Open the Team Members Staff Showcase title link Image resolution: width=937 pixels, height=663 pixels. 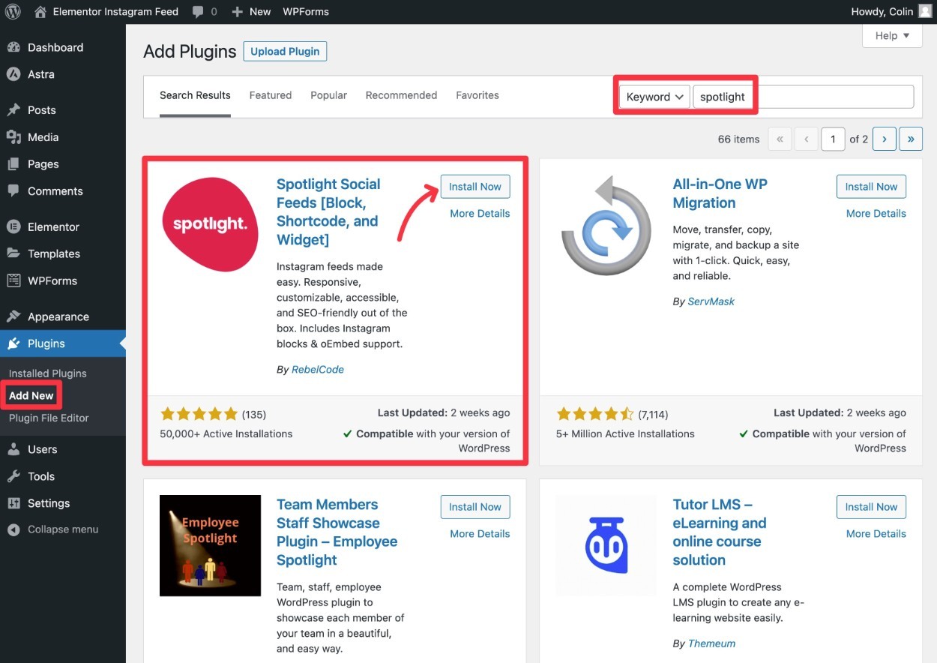(x=337, y=532)
